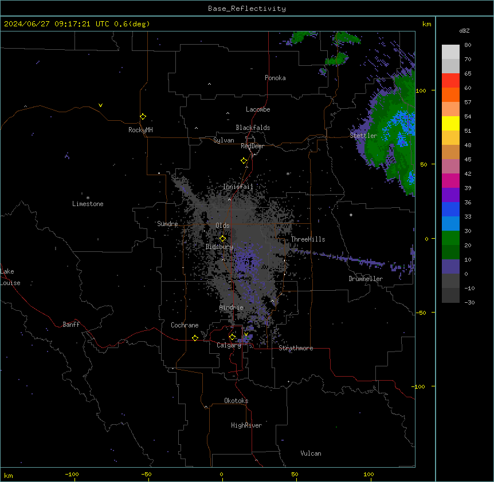This screenshot has height=482, width=494.
Task: Click the km unit label at bottom left
Action: click(9, 476)
